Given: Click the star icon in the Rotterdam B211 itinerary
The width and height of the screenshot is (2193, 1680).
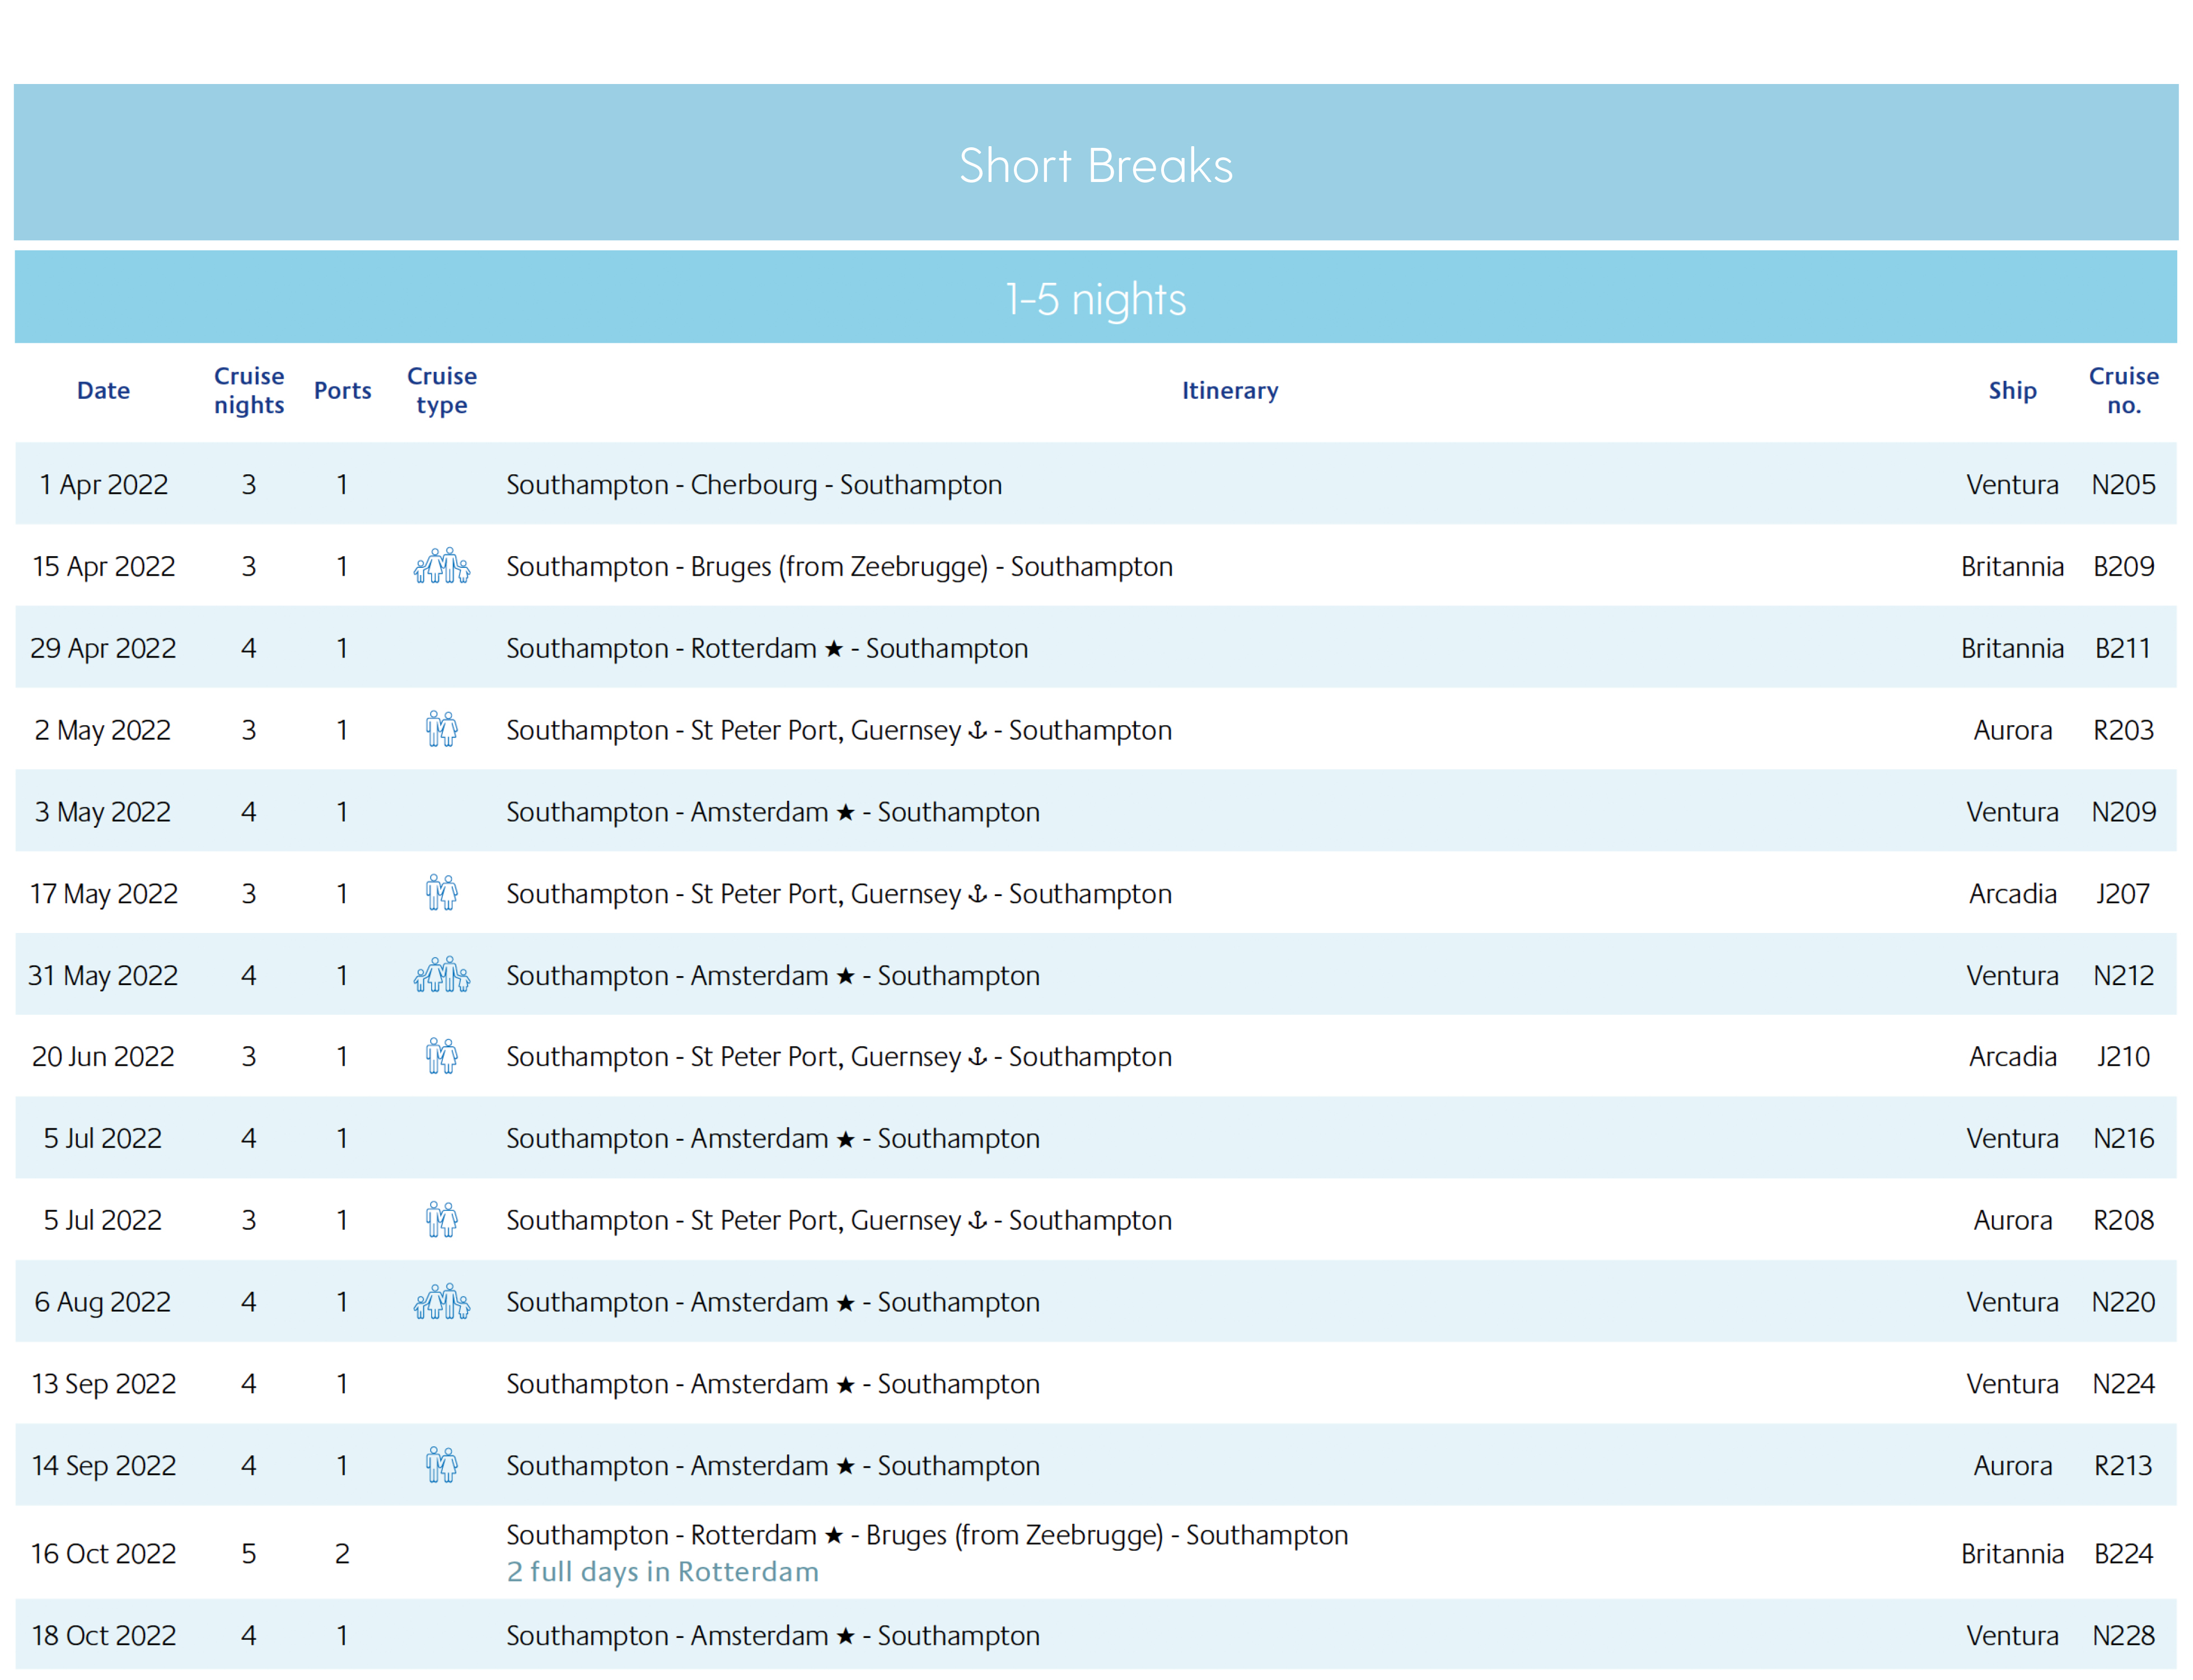Looking at the screenshot, I should (834, 649).
